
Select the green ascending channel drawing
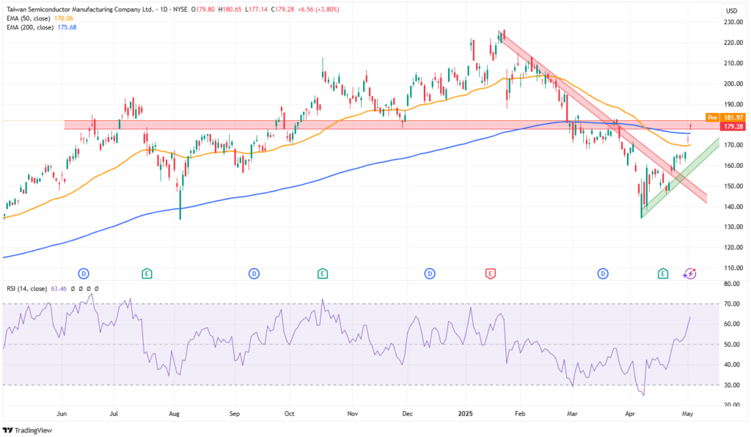[x=680, y=178]
